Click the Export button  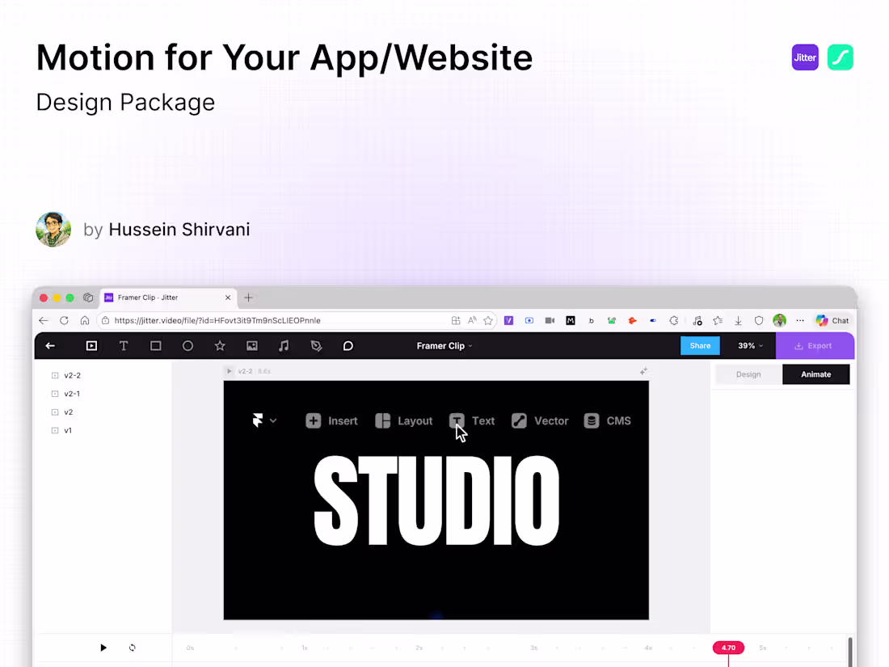click(815, 345)
